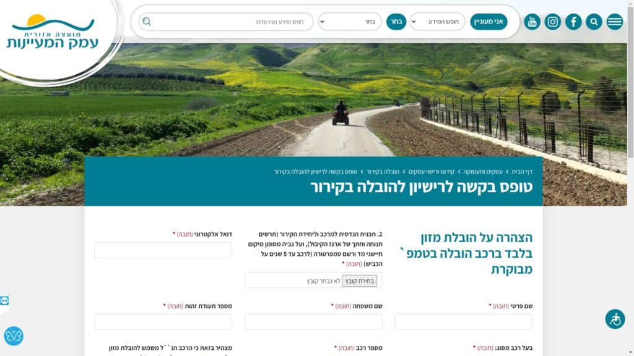Open קידום ורישוי עסקים breadcrumb link

pyautogui.click(x=432, y=172)
